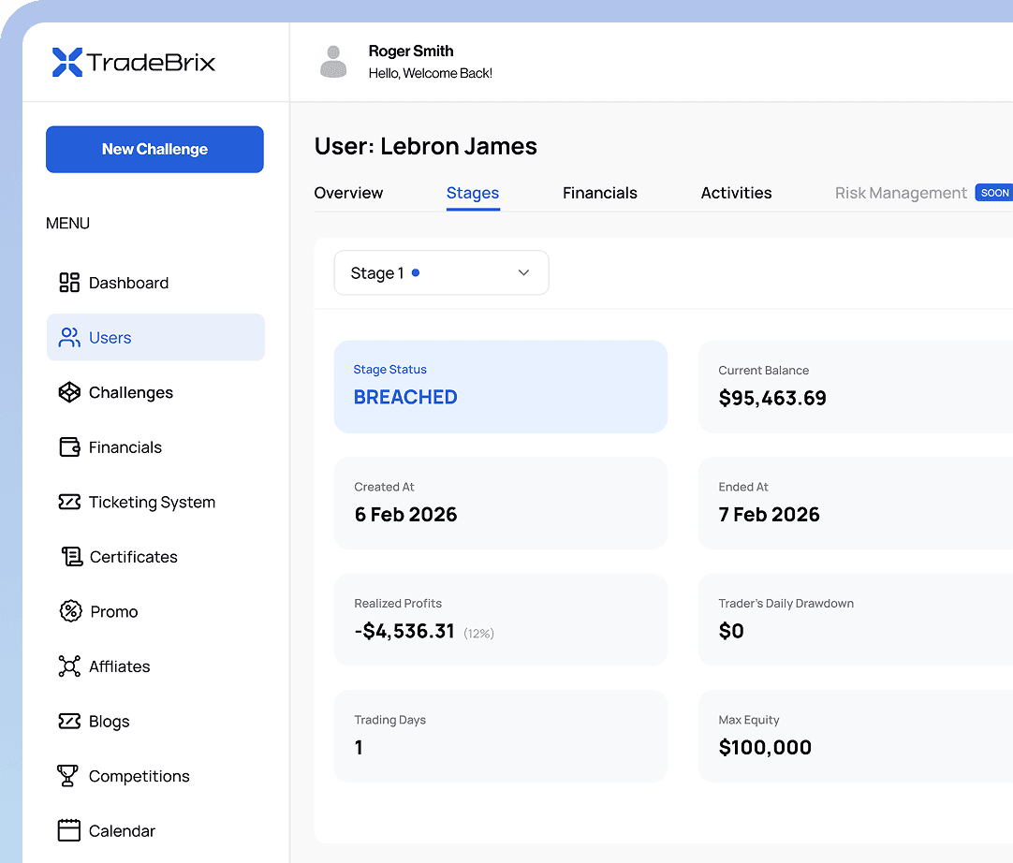Click the Calendar icon in sidebar
Image resolution: width=1013 pixels, height=863 pixels.
coord(69,831)
